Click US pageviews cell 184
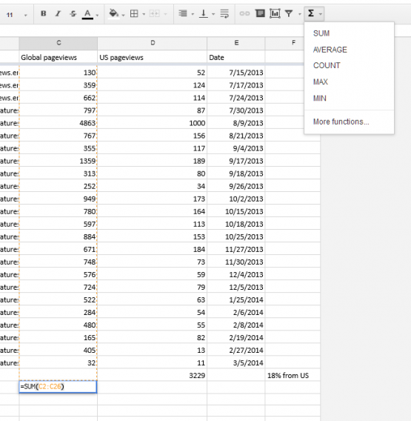The width and height of the screenshot is (411, 421). pyautogui.click(x=153, y=249)
